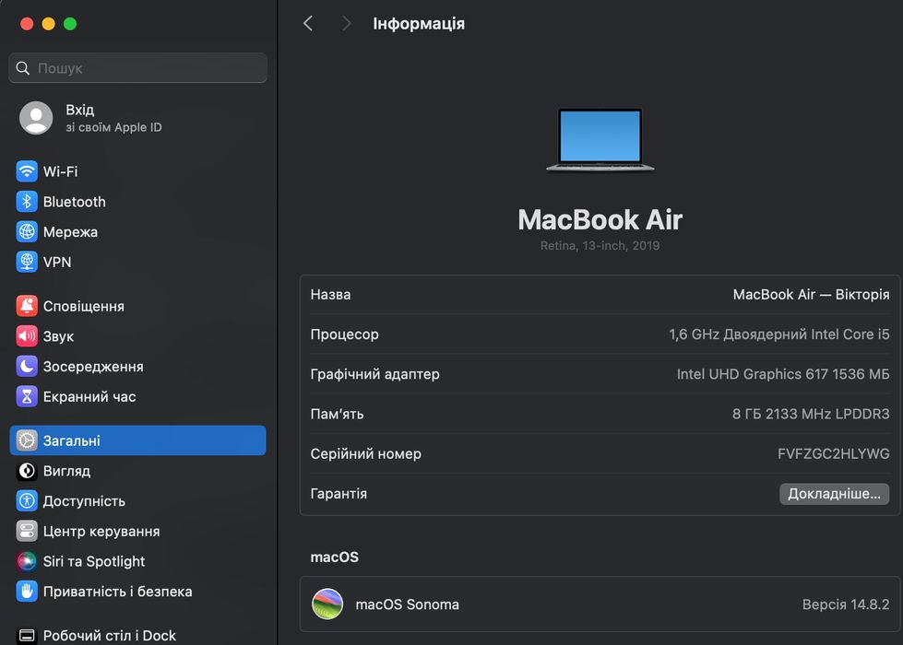Open Робочий стіл і Dock icon

27,635
